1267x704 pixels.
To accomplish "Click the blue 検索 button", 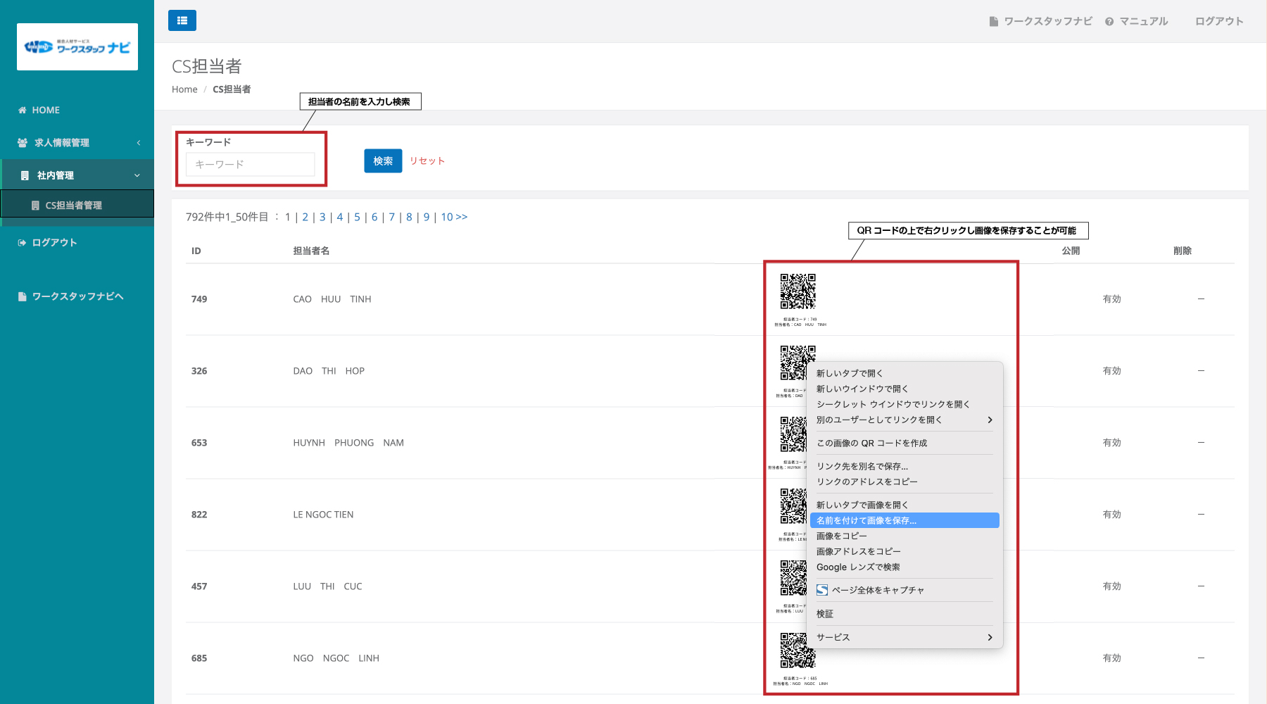I will [x=383, y=161].
